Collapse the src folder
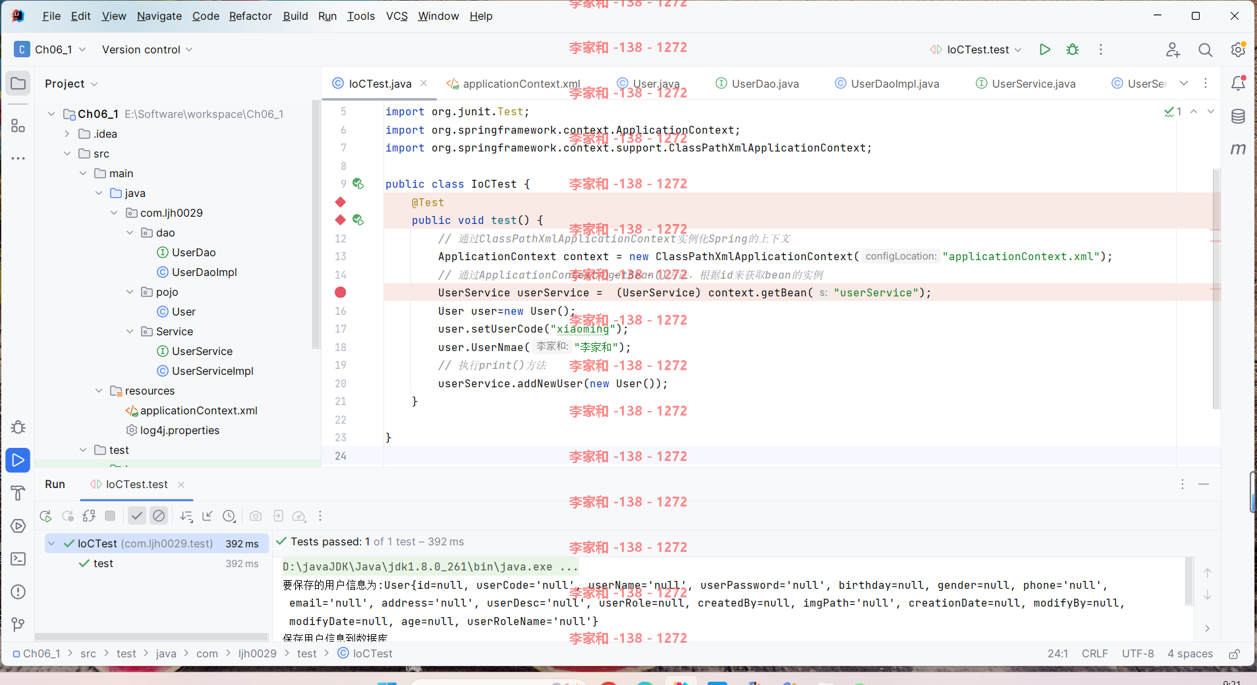Viewport: 1257px width, 685px height. [x=67, y=153]
